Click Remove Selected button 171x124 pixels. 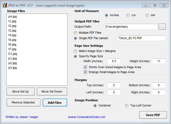[23, 102]
